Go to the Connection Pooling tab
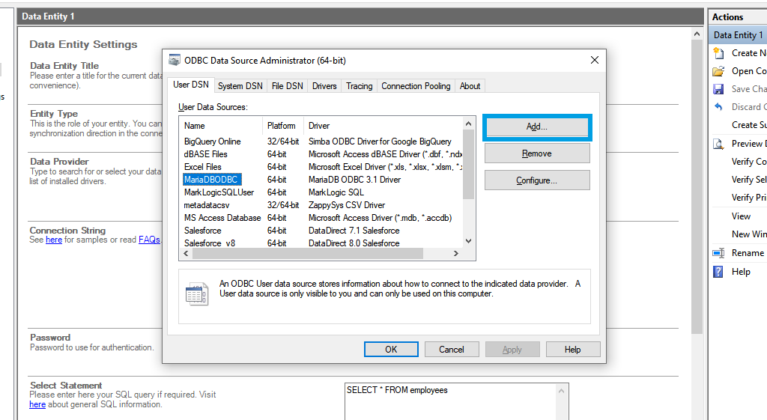Viewport: 767px width, 420px height. (x=416, y=86)
